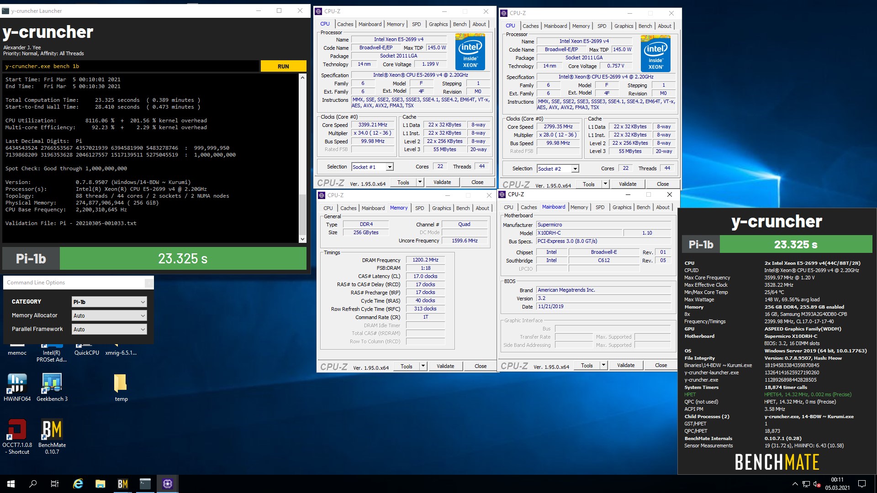Select the active Mainboard tab in bottom-right CPU-Z
This screenshot has height=493, width=877.
click(x=554, y=207)
